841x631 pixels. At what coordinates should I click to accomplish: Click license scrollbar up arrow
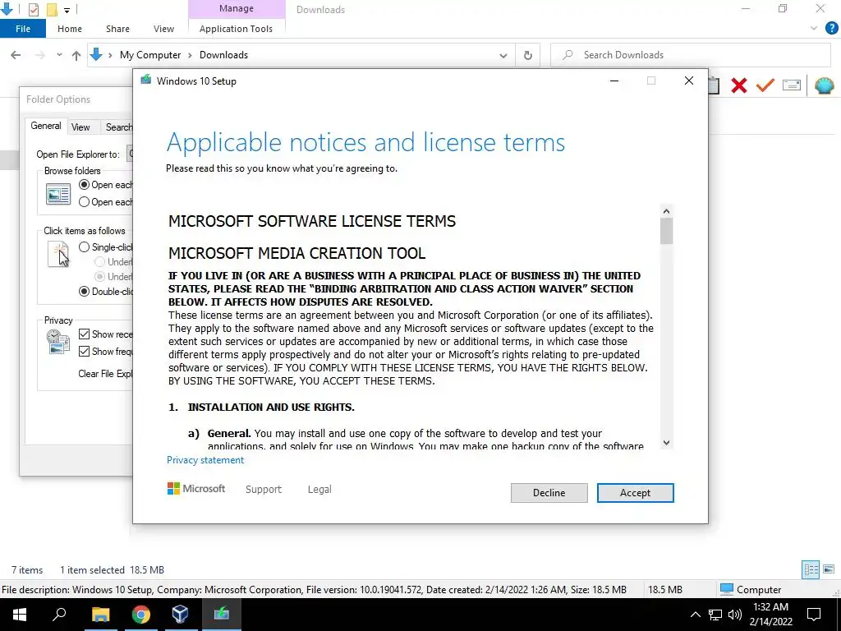tap(666, 211)
